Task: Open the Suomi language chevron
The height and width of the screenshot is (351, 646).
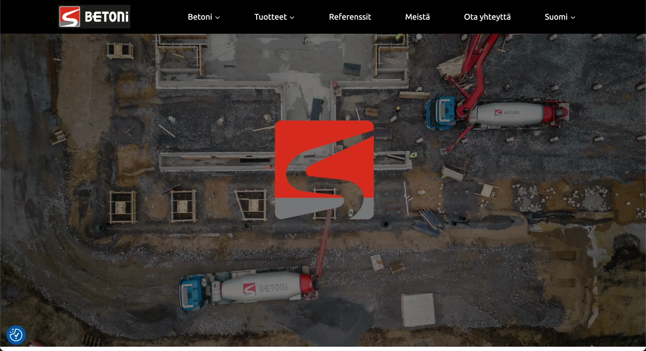Action: (x=573, y=17)
